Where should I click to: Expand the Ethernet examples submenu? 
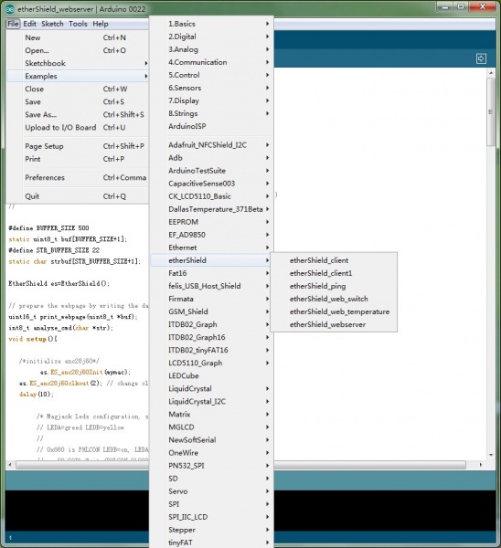[212, 248]
